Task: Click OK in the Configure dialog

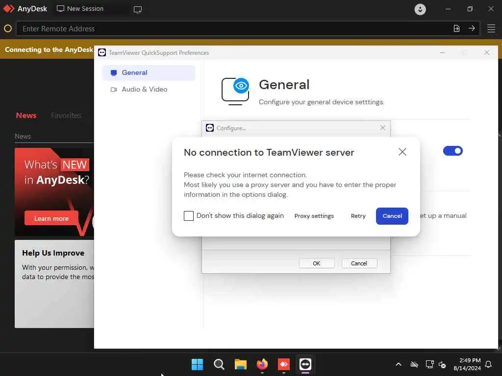Action: coord(317,263)
